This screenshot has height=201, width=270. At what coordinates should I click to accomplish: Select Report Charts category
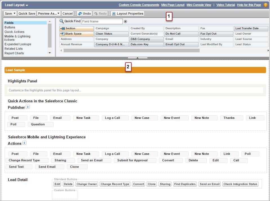point(14,53)
